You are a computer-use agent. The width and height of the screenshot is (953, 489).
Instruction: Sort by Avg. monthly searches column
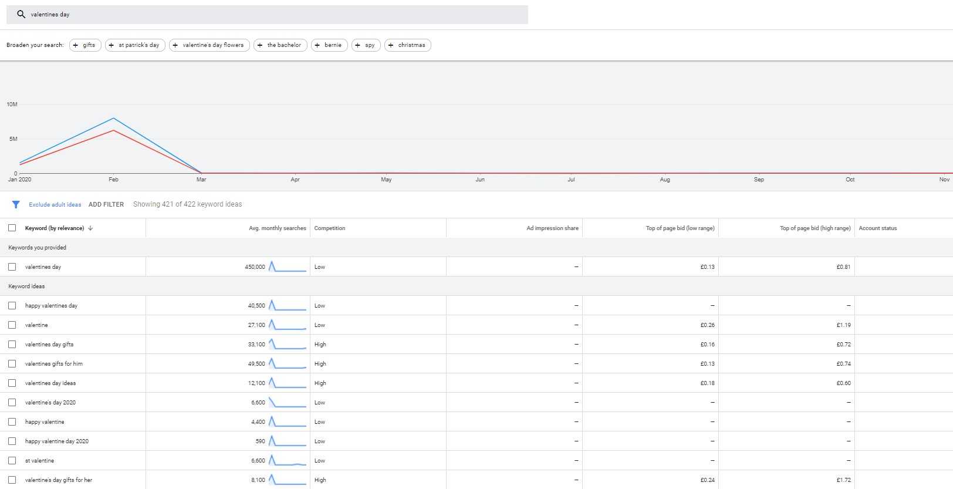point(277,228)
